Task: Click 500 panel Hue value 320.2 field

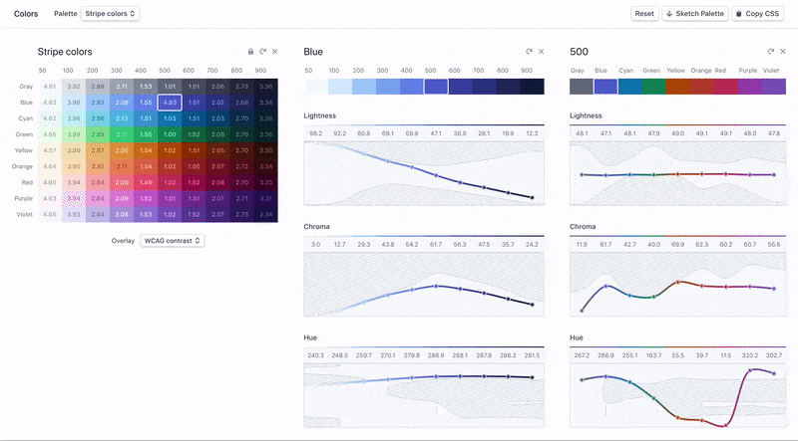Action: click(750, 355)
